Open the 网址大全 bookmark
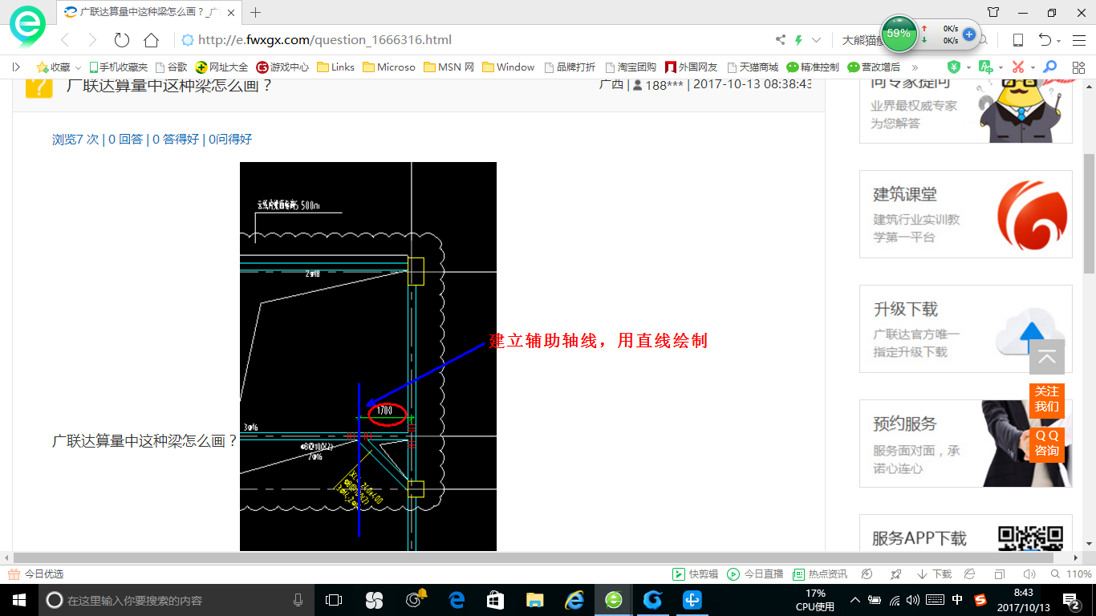 click(x=222, y=67)
